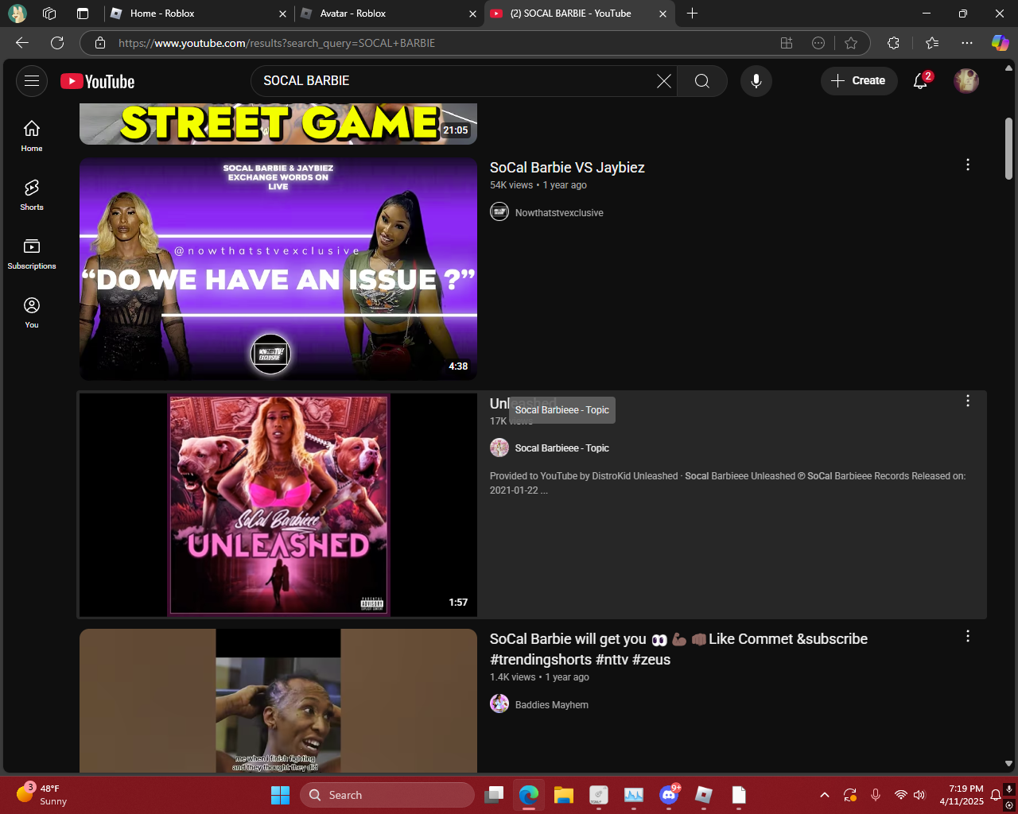
Task: Open the tab actions menu
Action: pyautogui.click(x=83, y=14)
